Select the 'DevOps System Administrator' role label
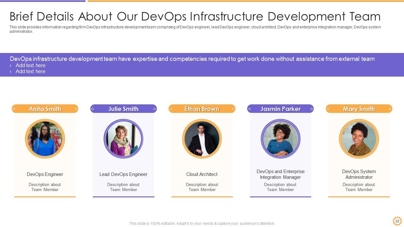 point(359,174)
